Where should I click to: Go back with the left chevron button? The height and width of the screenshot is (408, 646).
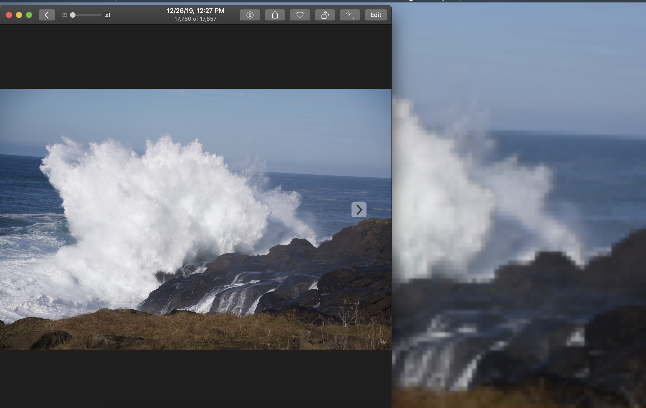coord(47,15)
